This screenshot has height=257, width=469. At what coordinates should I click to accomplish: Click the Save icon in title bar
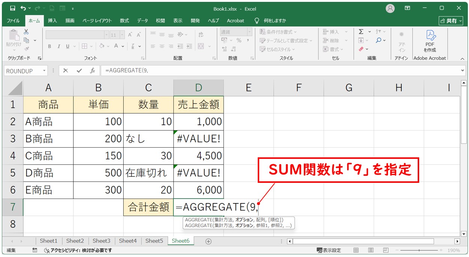click(x=12, y=8)
